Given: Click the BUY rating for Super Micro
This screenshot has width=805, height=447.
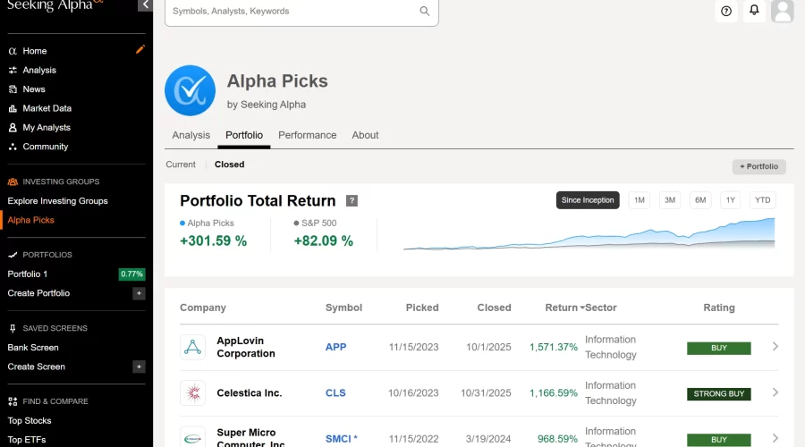Looking at the screenshot, I should (719, 439).
